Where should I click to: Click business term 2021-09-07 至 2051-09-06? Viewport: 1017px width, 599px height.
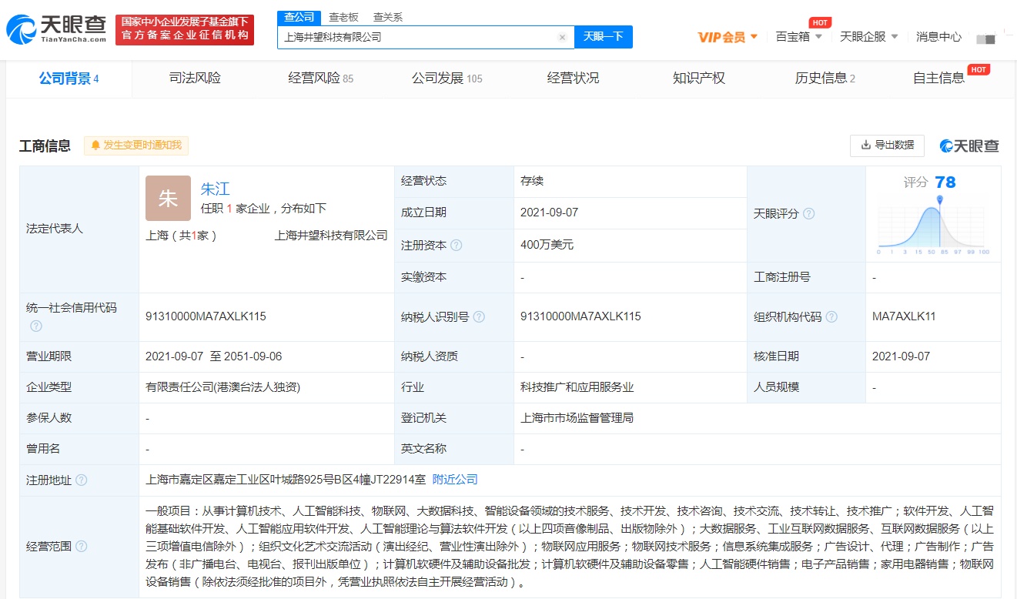pyautogui.click(x=213, y=356)
